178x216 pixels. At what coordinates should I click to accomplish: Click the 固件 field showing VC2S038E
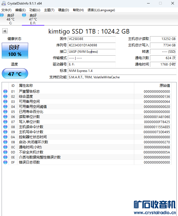tap(92, 39)
